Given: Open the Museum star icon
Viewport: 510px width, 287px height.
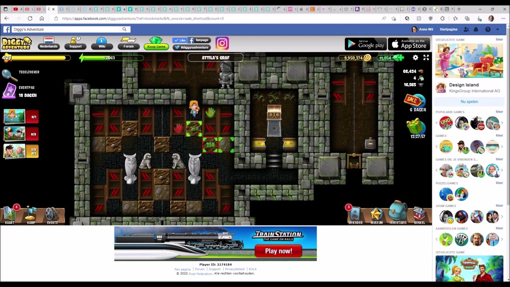Looking at the screenshot, I should [x=377, y=215].
